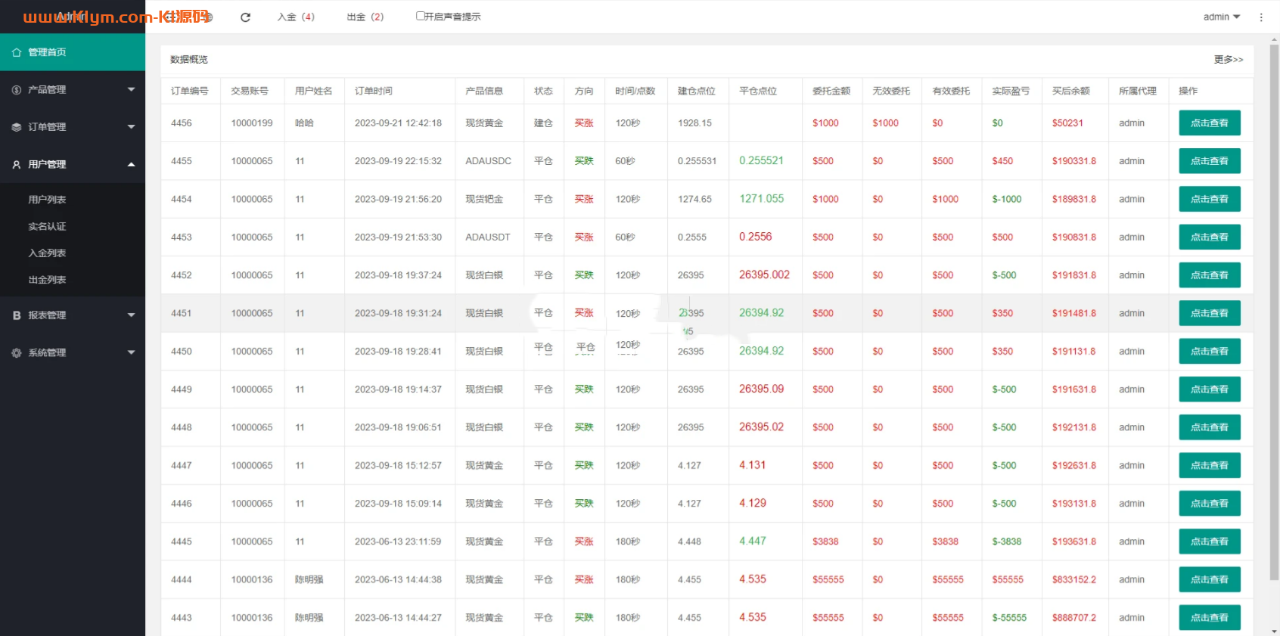Open the 入金 (4) pending deposits notice
1280x636 pixels.
296,17
